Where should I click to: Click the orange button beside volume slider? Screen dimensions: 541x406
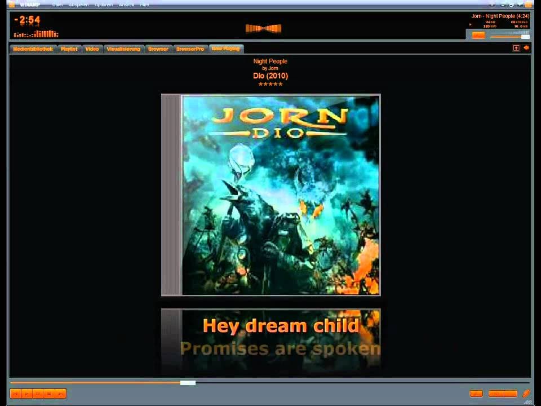[x=478, y=36]
